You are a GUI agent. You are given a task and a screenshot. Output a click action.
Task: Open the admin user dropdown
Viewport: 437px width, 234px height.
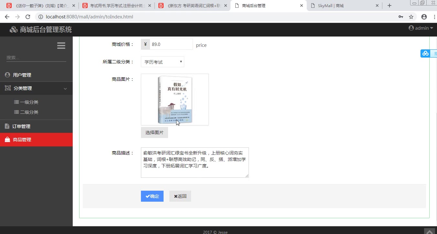pos(421,28)
